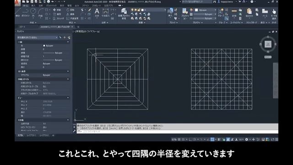Expand the Annotation (注釈) panel flyout
Screen dimensions: 293x165
[105, 22]
